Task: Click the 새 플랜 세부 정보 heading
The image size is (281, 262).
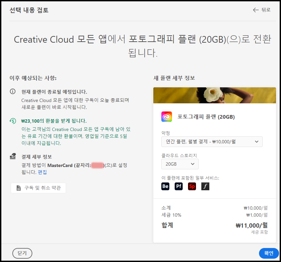Action: [x=174, y=78]
